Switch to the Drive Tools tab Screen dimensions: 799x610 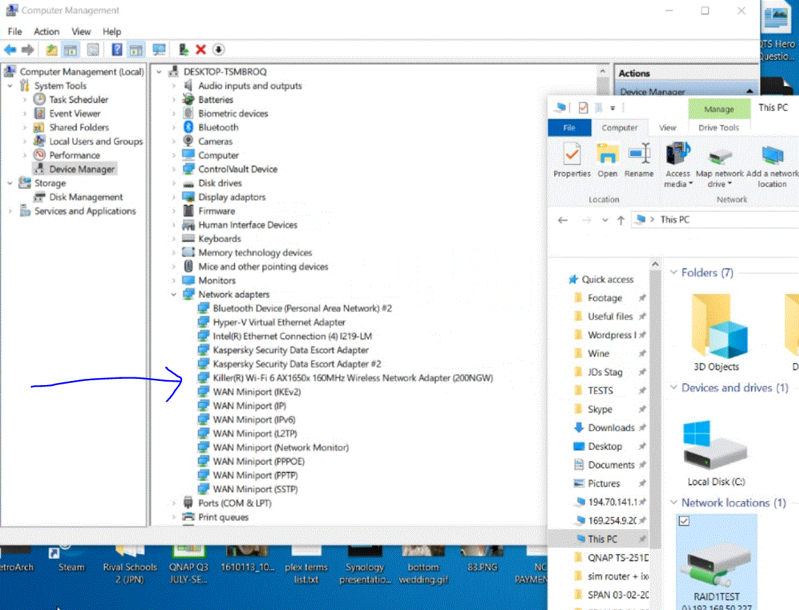[x=718, y=128]
